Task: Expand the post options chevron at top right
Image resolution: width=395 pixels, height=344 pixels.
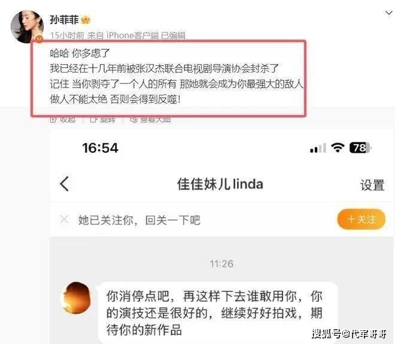Action: [x=388, y=13]
